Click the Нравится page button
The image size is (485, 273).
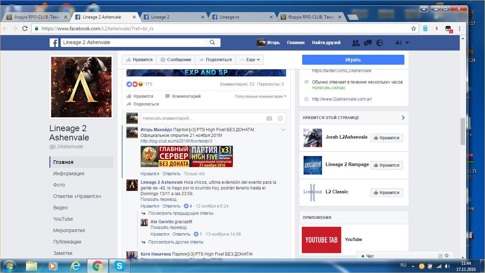point(139,60)
